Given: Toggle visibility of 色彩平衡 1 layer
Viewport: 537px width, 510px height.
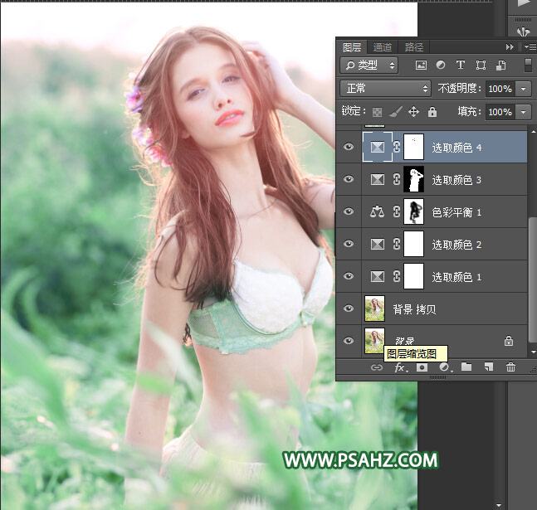Looking at the screenshot, I should (x=349, y=211).
